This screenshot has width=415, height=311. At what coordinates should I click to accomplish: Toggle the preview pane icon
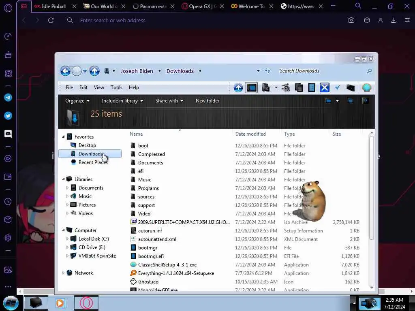(351, 101)
